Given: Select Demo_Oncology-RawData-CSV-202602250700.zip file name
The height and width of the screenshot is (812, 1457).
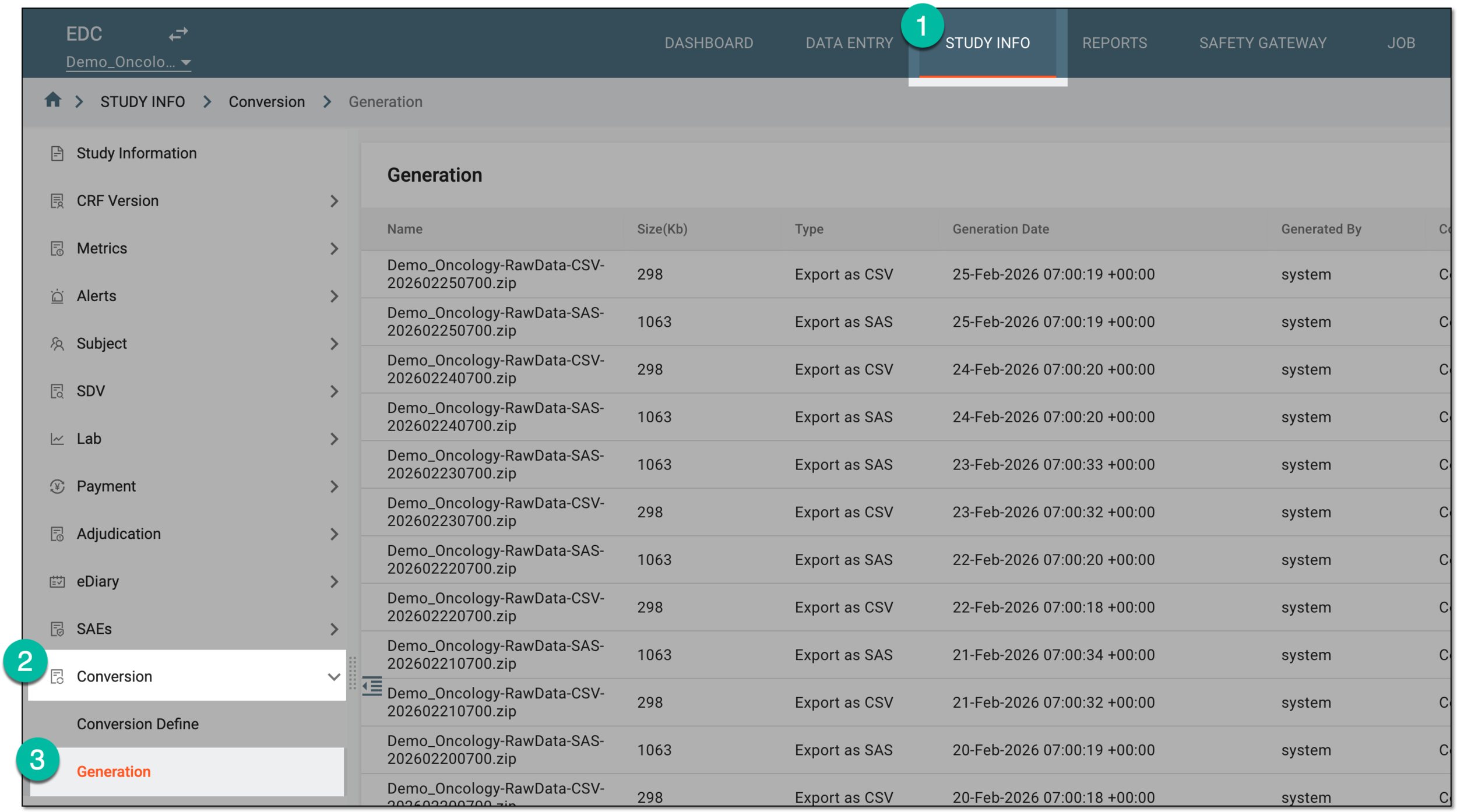Looking at the screenshot, I should click(495, 274).
